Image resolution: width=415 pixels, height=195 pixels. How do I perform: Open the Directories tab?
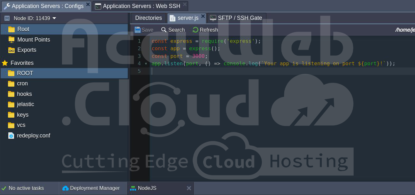(148, 18)
